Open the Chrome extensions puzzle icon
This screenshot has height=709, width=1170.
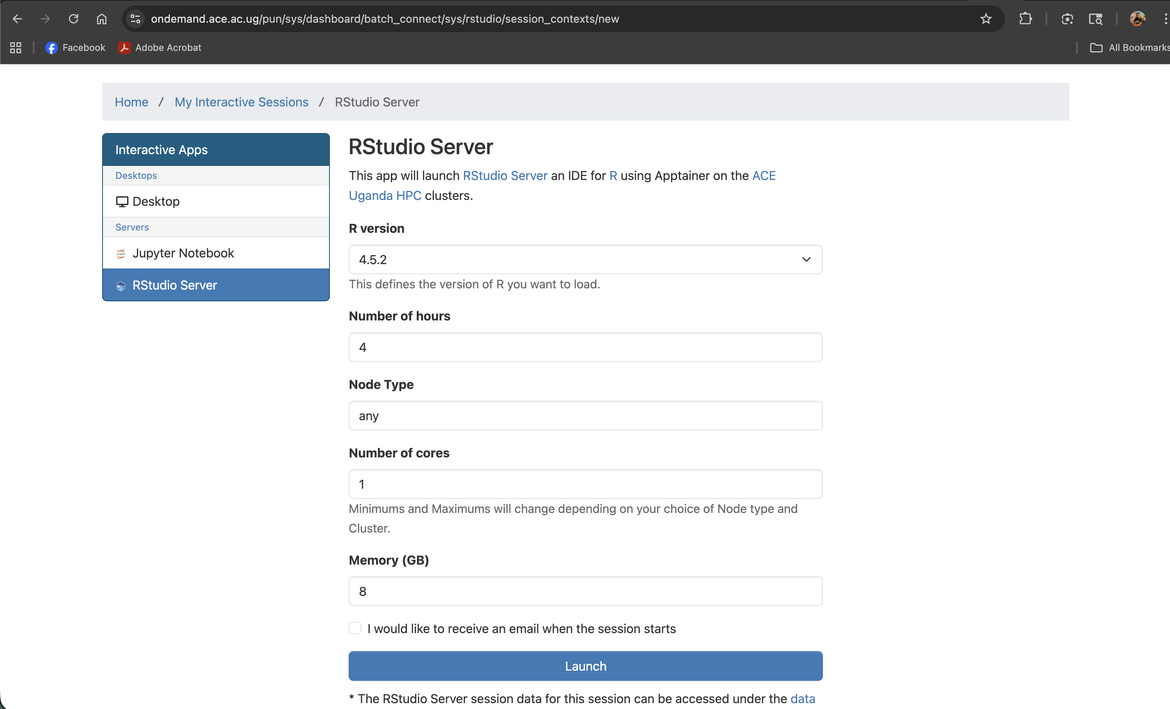click(1026, 19)
